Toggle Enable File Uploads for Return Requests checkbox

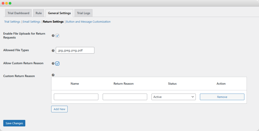click(x=57, y=36)
